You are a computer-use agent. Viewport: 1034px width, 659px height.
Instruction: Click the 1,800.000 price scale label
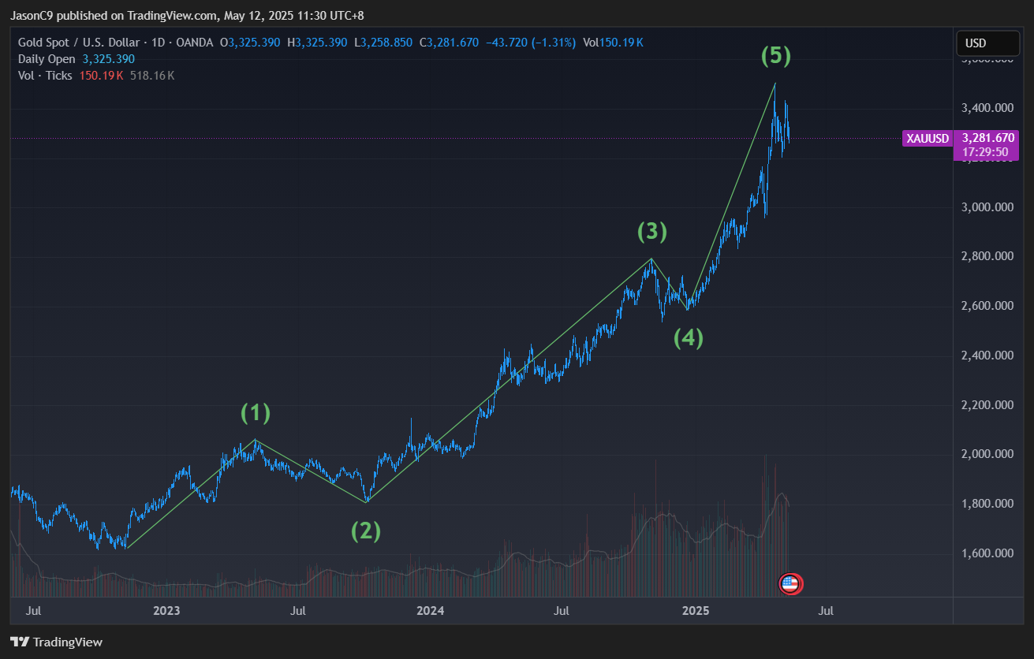pyautogui.click(x=988, y=504)
